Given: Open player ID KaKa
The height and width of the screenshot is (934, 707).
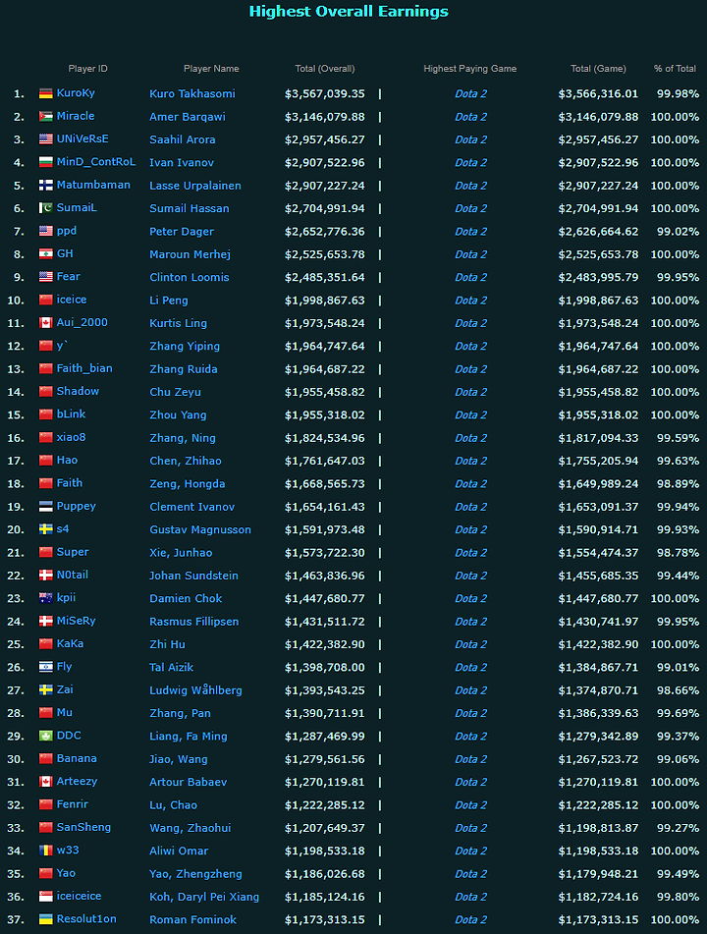Looking at the screenshot, I should 71,644.
